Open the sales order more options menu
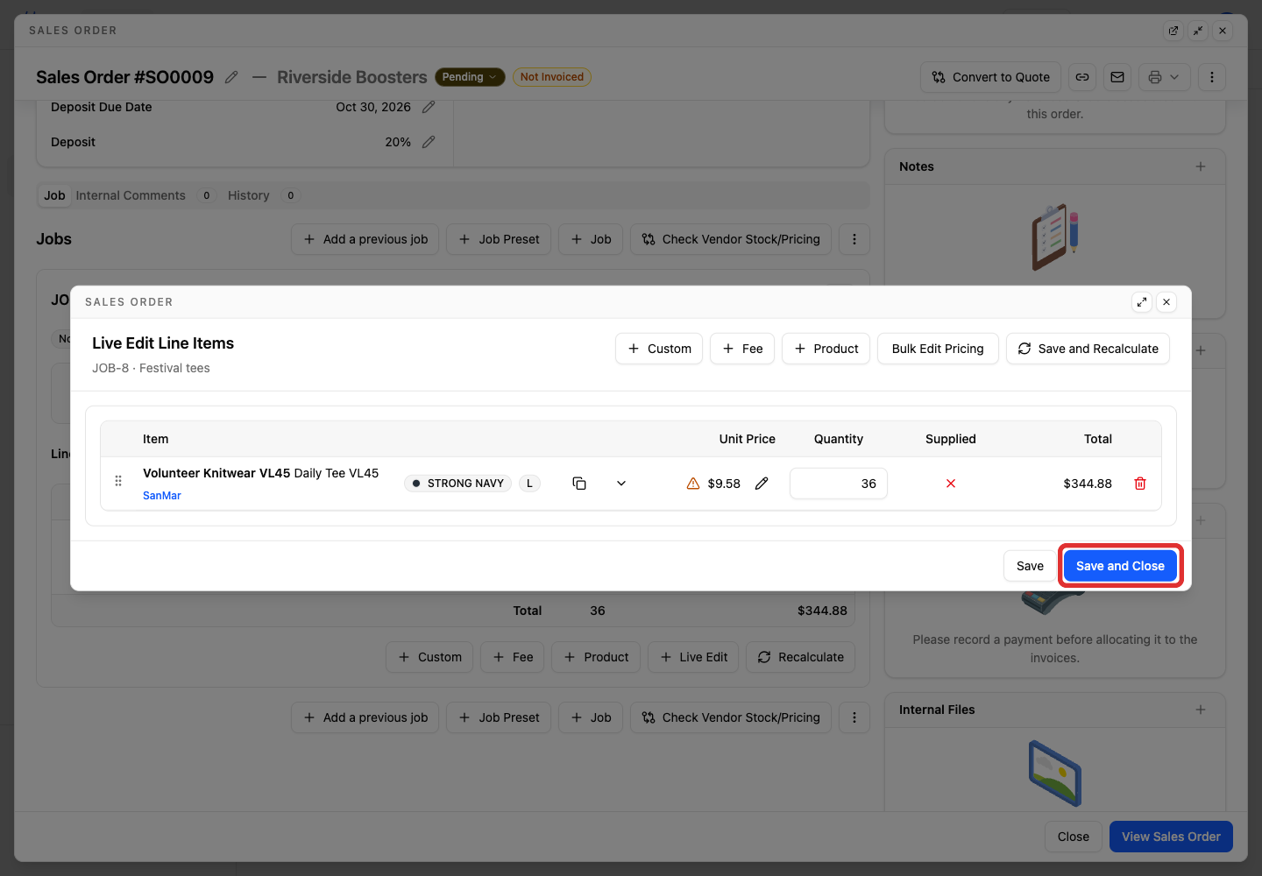The width and height of the screenshot is (1262, 876). tap(1212, 77)
